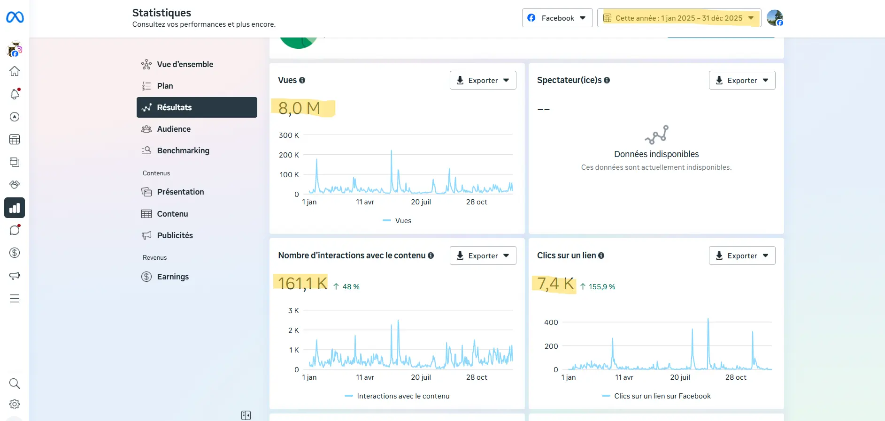The image size is (885, 421).
Task: Open the Earnings revenue page
Action: click(173, 277)
